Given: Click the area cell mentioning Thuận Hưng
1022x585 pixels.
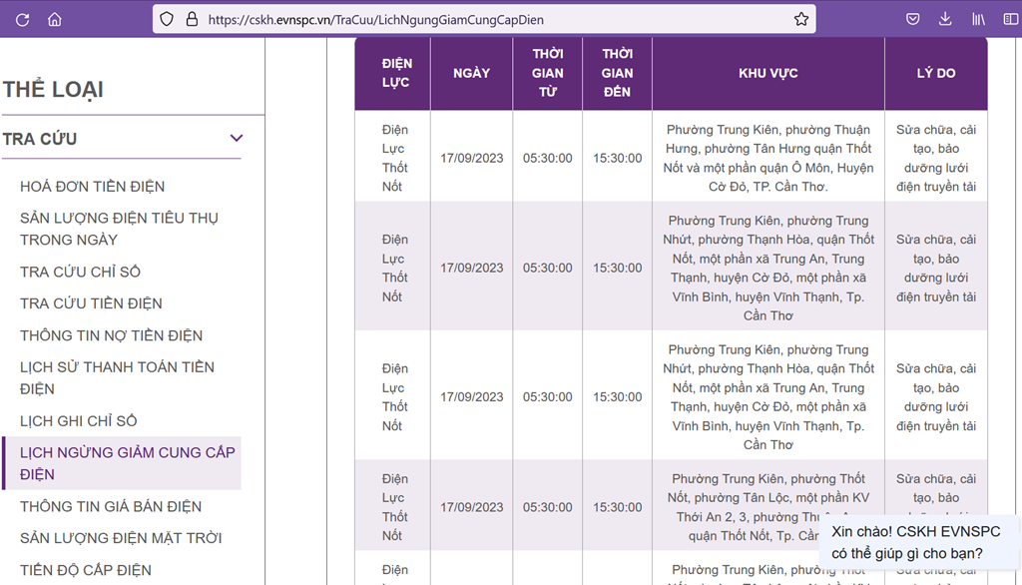Looking at the screenshot, I should tap(768, 159).
